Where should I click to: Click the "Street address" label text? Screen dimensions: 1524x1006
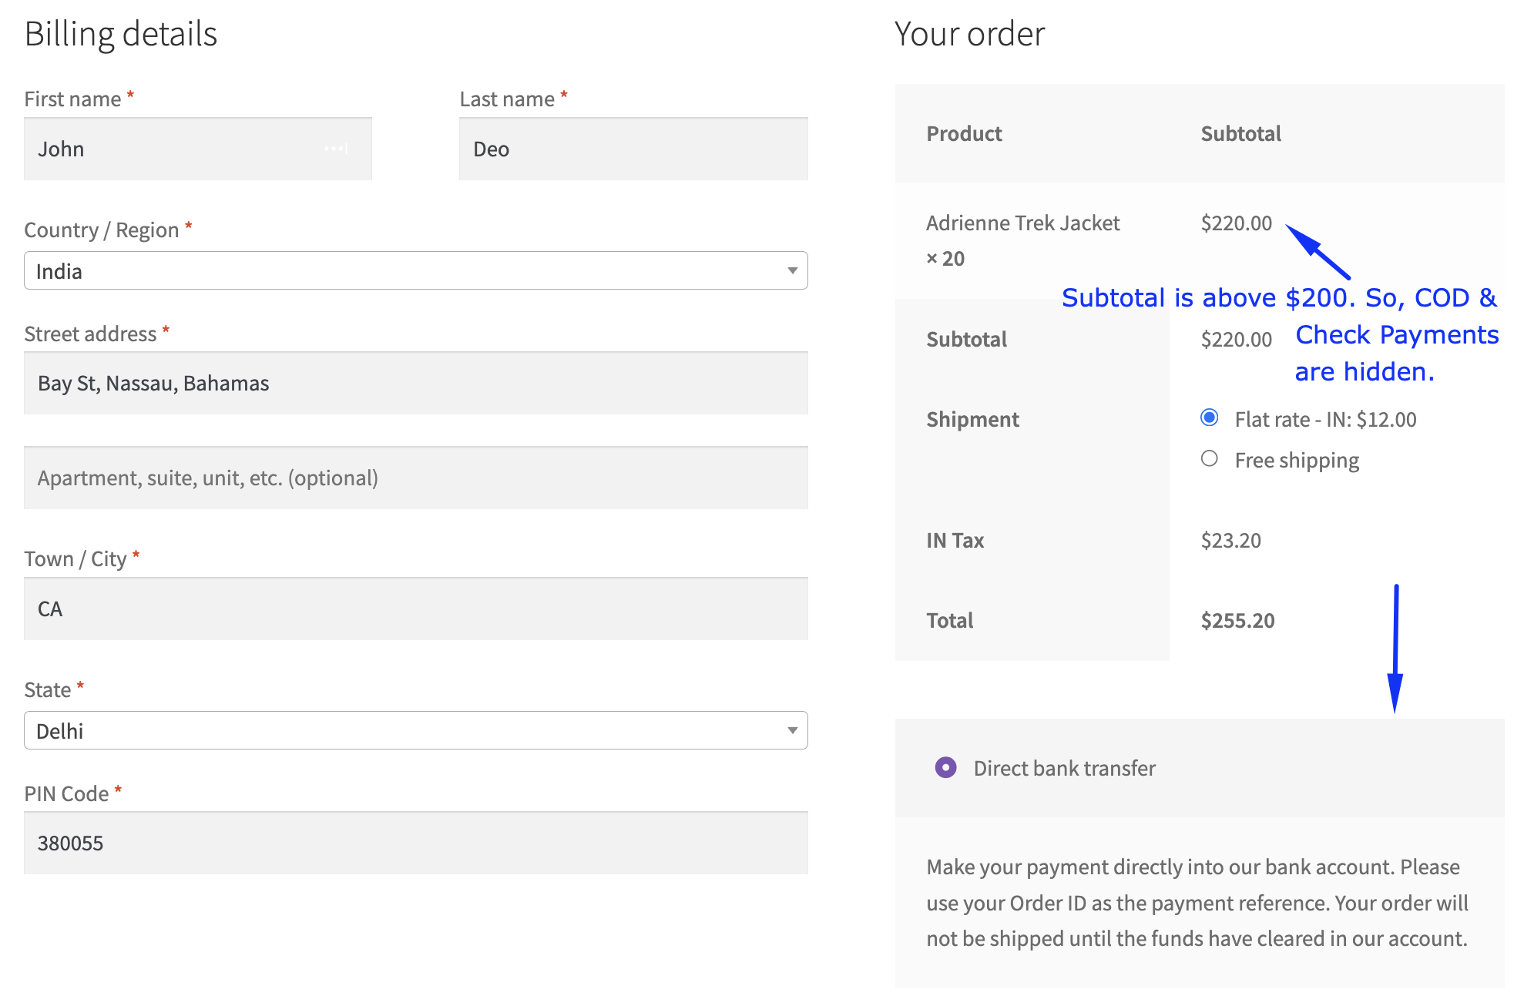(x=90, y=334)
